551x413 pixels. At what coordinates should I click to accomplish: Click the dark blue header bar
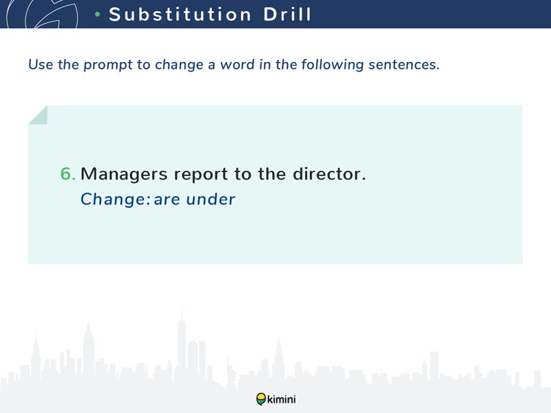pyautogui.click(x=275, y=14)
